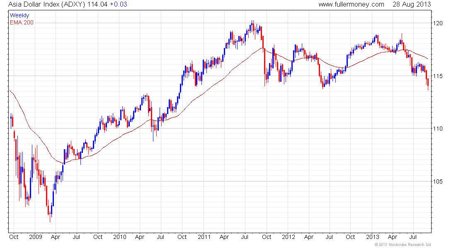This screenshot has height=248, width=456.
Task: Click the "115" price axis label
Action: (x=438, y=76)
